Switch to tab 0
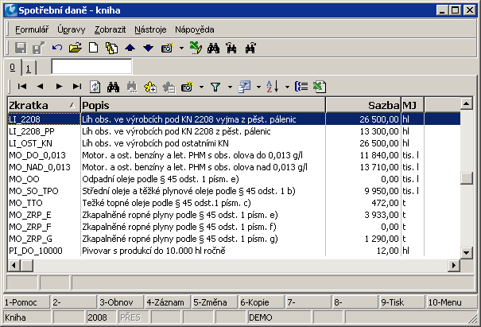Image resolution: width=481 pixels, height=327 pixels. click(13, 68)
